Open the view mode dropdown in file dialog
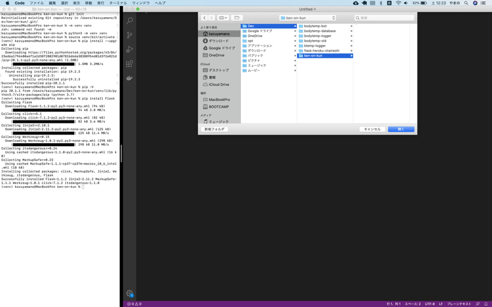Viewport: 492px width, 307px height. pyautogui.click(x=223, y=18)
